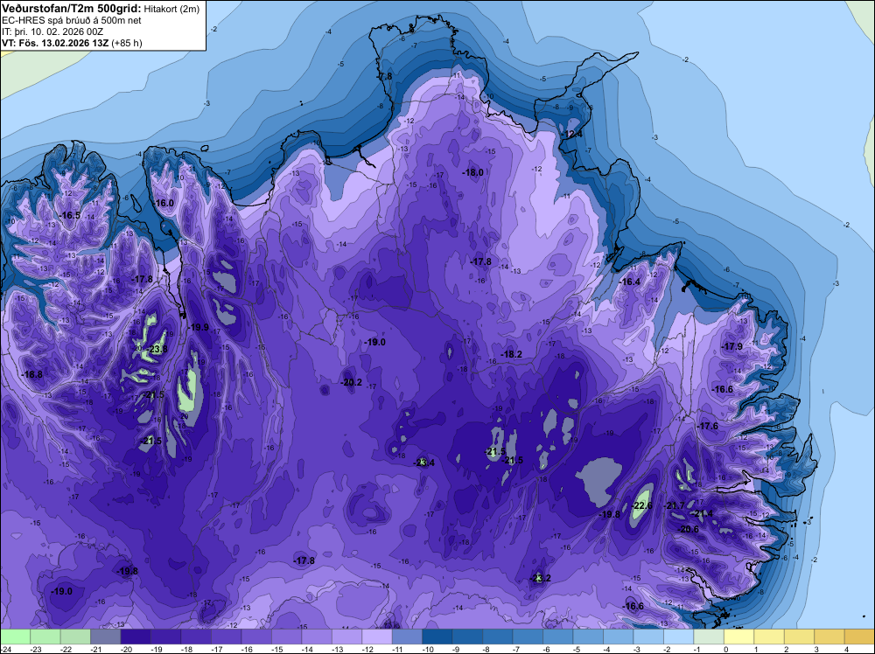Click the gray-blue legend swatch between -21 and -20
The image size is (875, 654).
point(106,637)
